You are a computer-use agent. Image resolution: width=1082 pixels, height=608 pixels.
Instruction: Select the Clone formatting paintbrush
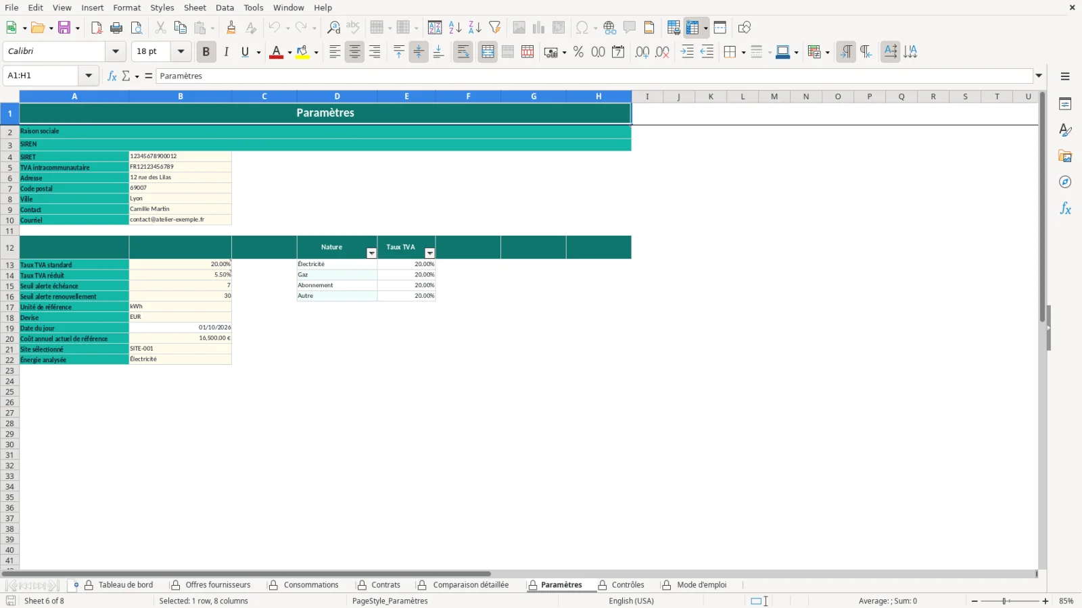(231, 28)
